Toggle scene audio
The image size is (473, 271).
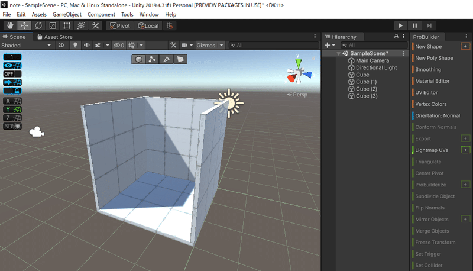(86, 45)
